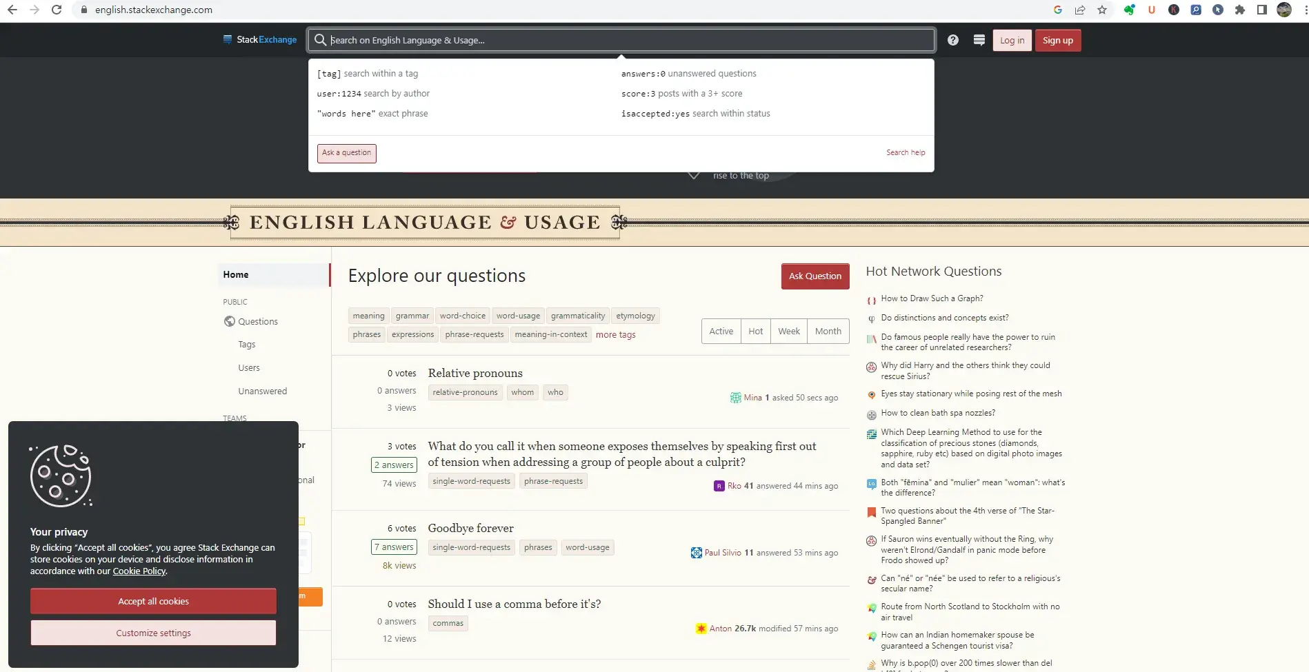The height and width of the screenshot is (672, 1309).
Task: Click site icon beside 'Eyes stay stationary' question
Action: (x=872, y=395)
